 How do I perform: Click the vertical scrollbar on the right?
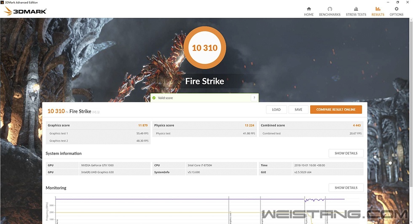click(x=411, y=118)
